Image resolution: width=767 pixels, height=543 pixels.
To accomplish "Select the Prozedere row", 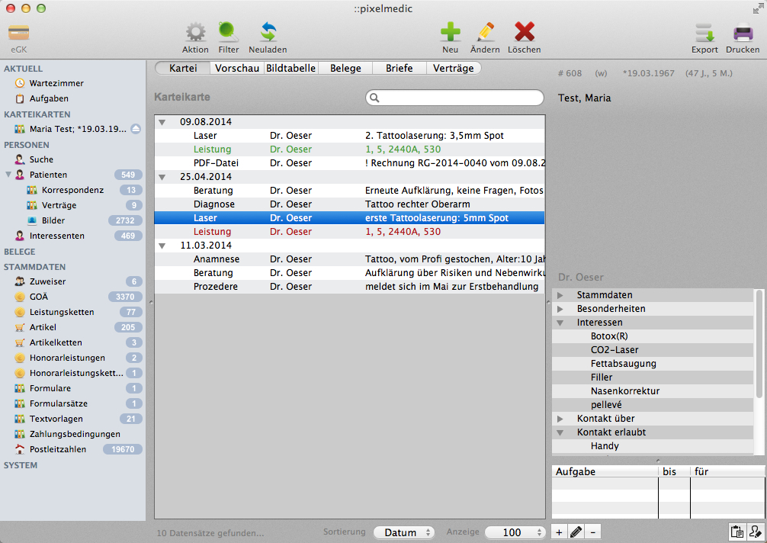I will [349, 286].
